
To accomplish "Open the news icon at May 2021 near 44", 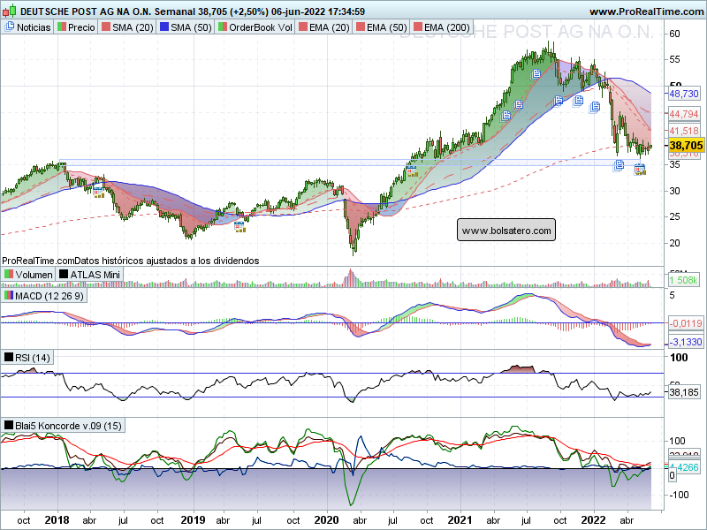I will pyautogui.click(x=506, y=116).
